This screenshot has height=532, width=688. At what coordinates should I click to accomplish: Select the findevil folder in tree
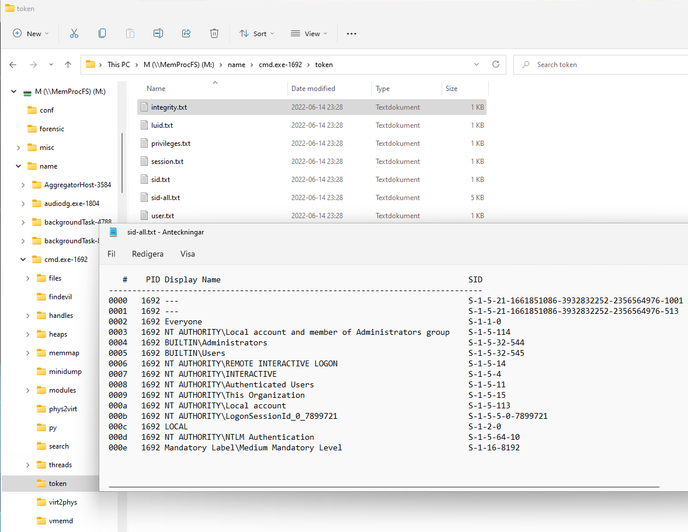(x=60, y=297)
